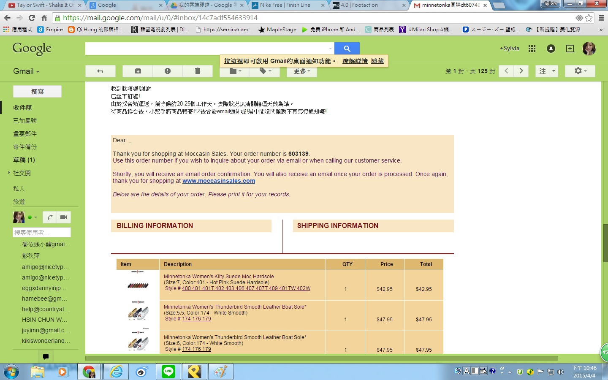608x380 pixels.
Task: Archive this email with the archive icon
Action: pyautogui.click(x=138, y=71)
